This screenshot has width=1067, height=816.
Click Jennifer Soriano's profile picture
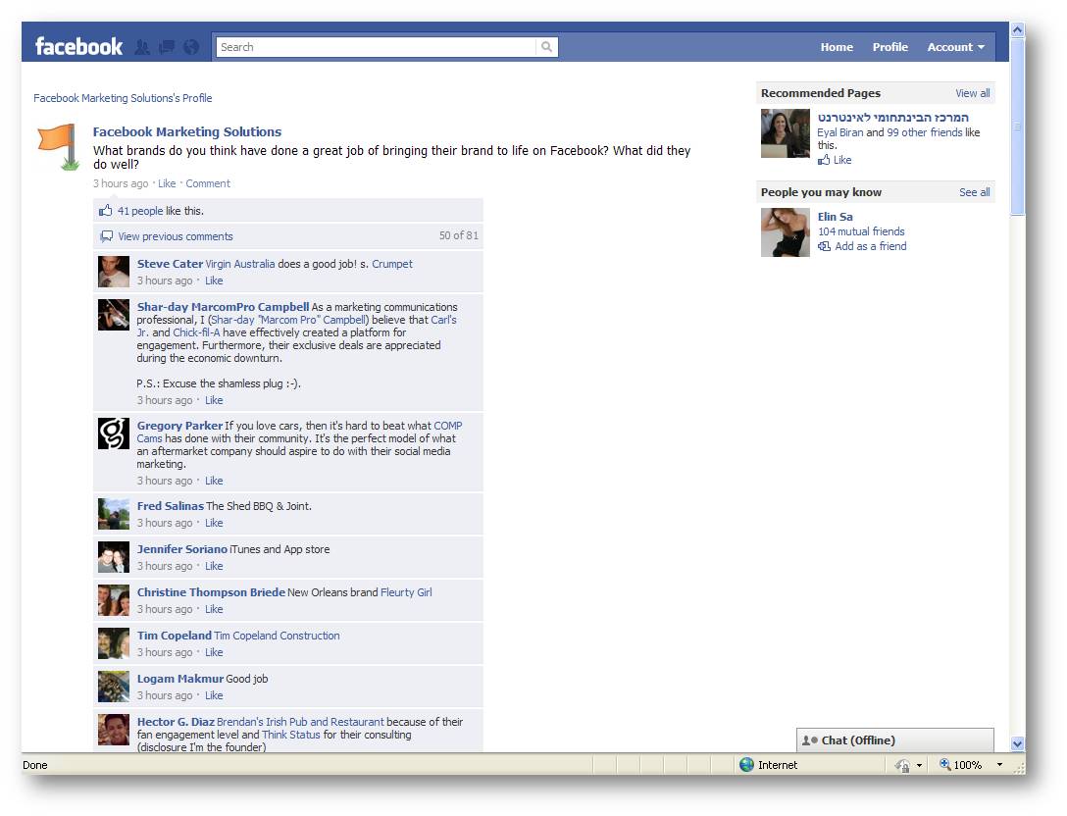coord(114,557)
